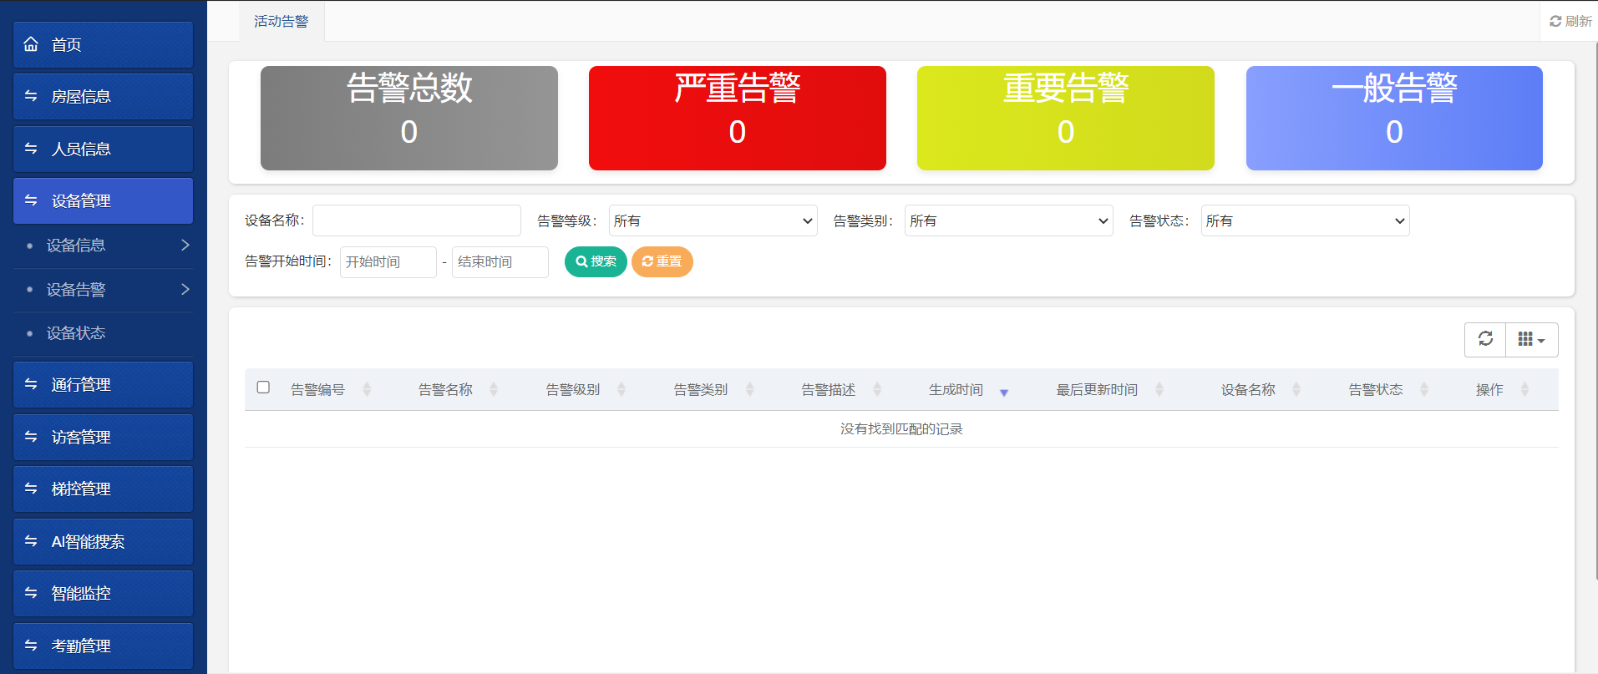This screenshot has width=1598, height=674.
Task: Sort by 告警名称 column arrows
Action: coord(494,389)
